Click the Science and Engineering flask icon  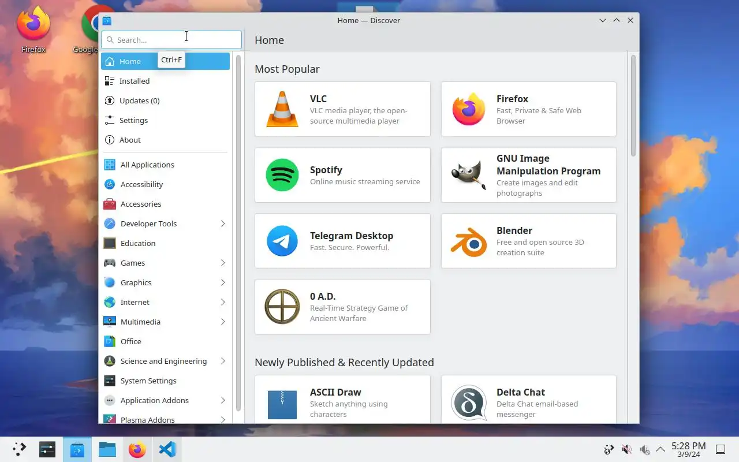tap(110, 361)
